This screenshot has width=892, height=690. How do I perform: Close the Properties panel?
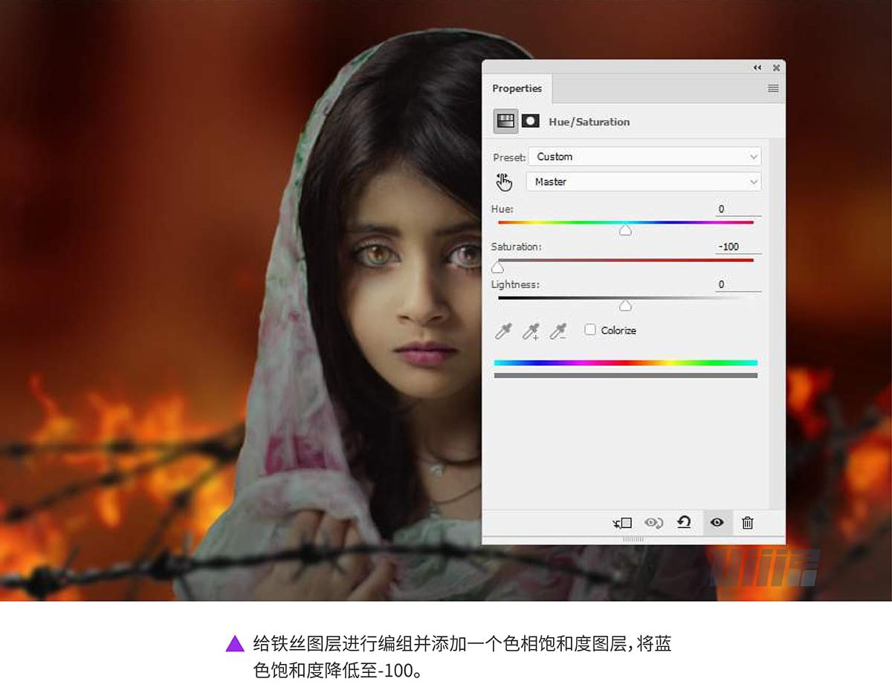[776, 68]
